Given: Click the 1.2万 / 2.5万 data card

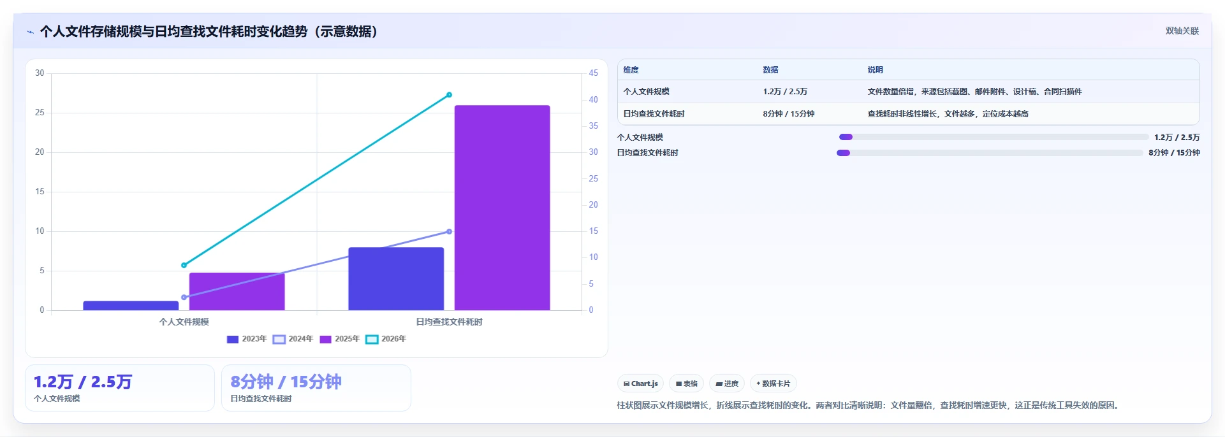Looking at the screenshot, I should [x=120, y=388].
